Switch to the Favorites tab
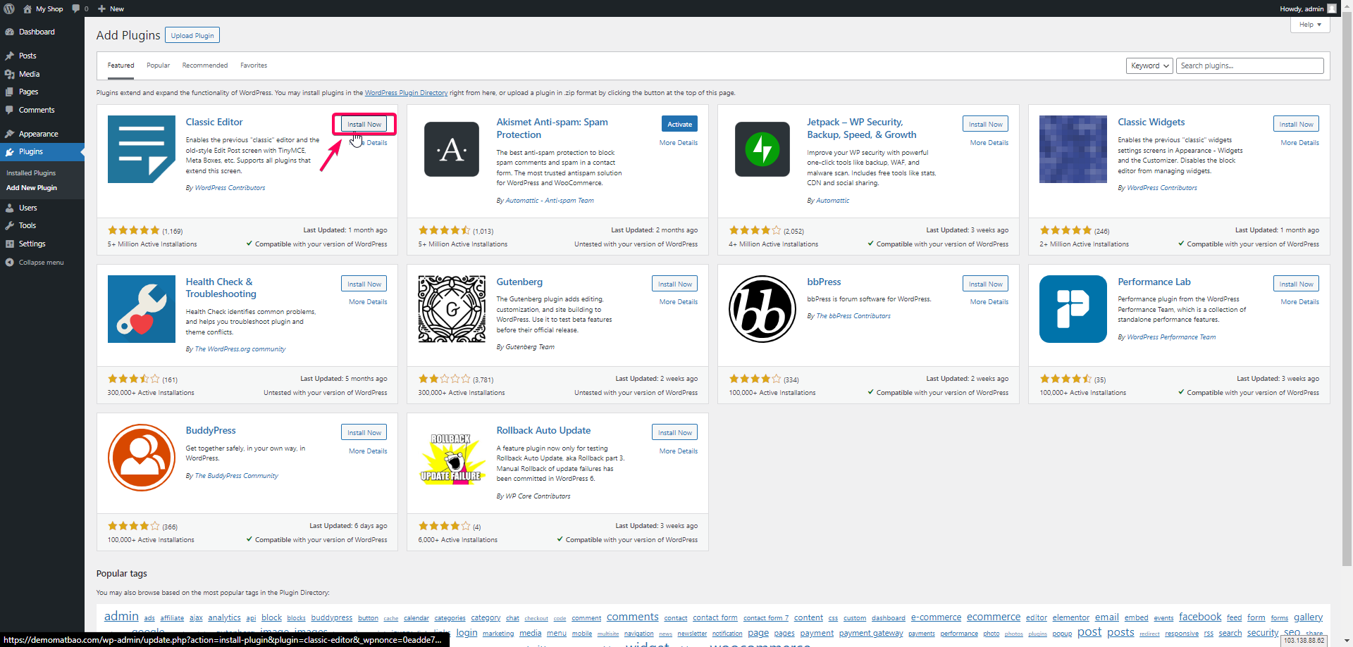1353x647 pixels. point(254,65)
